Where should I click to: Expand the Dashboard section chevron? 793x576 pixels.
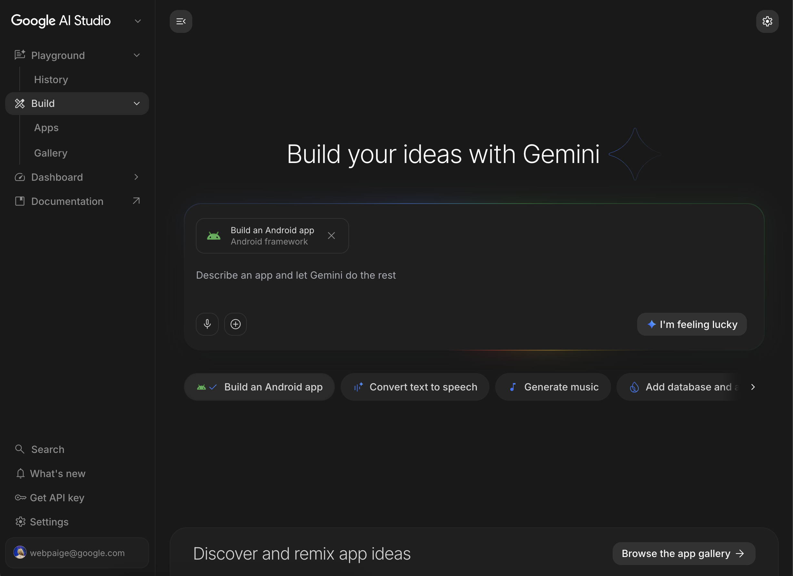[x=136, y=177]
